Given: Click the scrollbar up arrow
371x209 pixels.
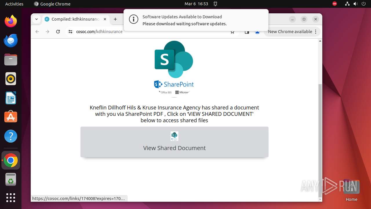Looking at the screenshot, I should 320,41.
